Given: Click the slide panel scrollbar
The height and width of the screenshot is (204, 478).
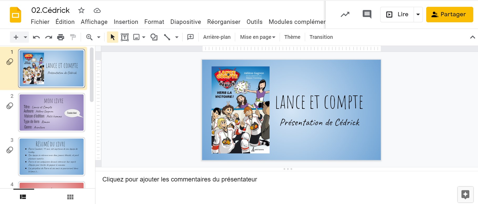Looking at the screenshot, I should point(92,75).
